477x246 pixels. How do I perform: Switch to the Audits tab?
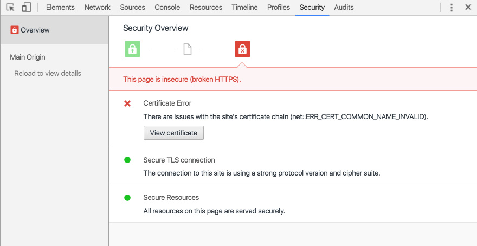(x=344, y=8)
